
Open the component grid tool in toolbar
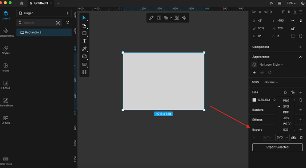click(84, 72)
